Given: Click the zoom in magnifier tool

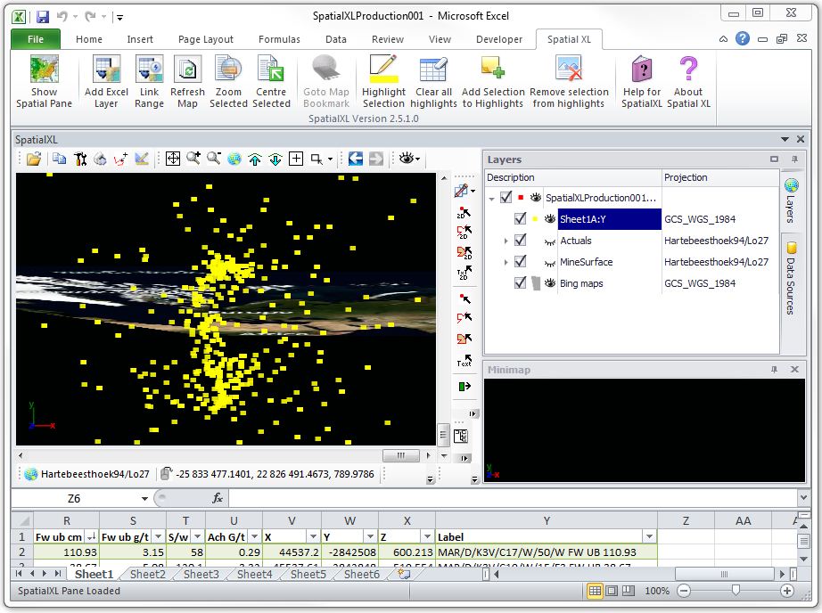Looking at the screenshot, I should tap(193, 159).
